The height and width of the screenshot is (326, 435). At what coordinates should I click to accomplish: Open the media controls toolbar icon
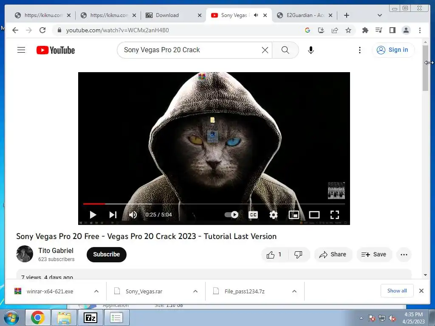click(379, 30)
